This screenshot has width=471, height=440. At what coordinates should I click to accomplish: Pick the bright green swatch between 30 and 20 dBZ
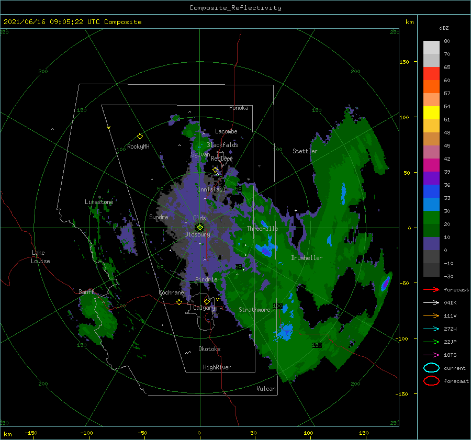pos(431,218)
